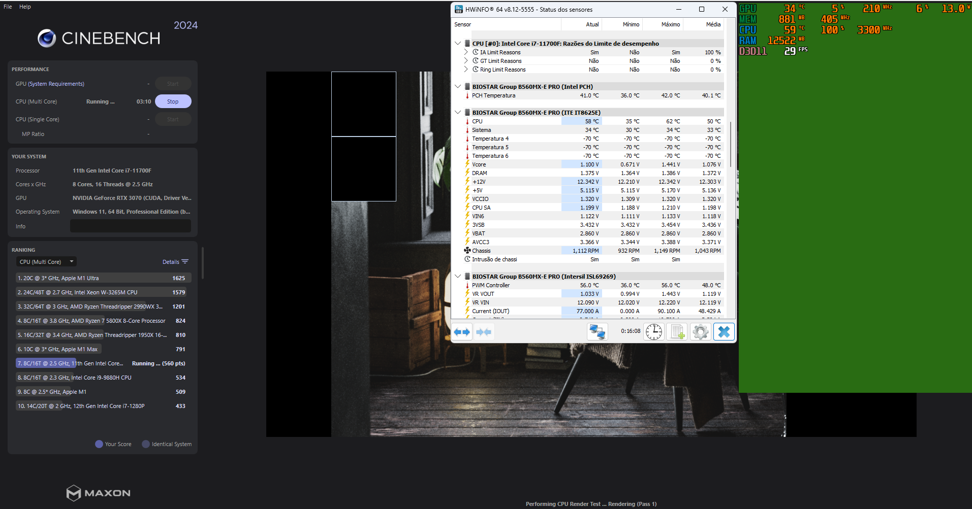This screenshot has width=972, height=509.
Task: Click the Sensor column header
Action: click(506, 24)
